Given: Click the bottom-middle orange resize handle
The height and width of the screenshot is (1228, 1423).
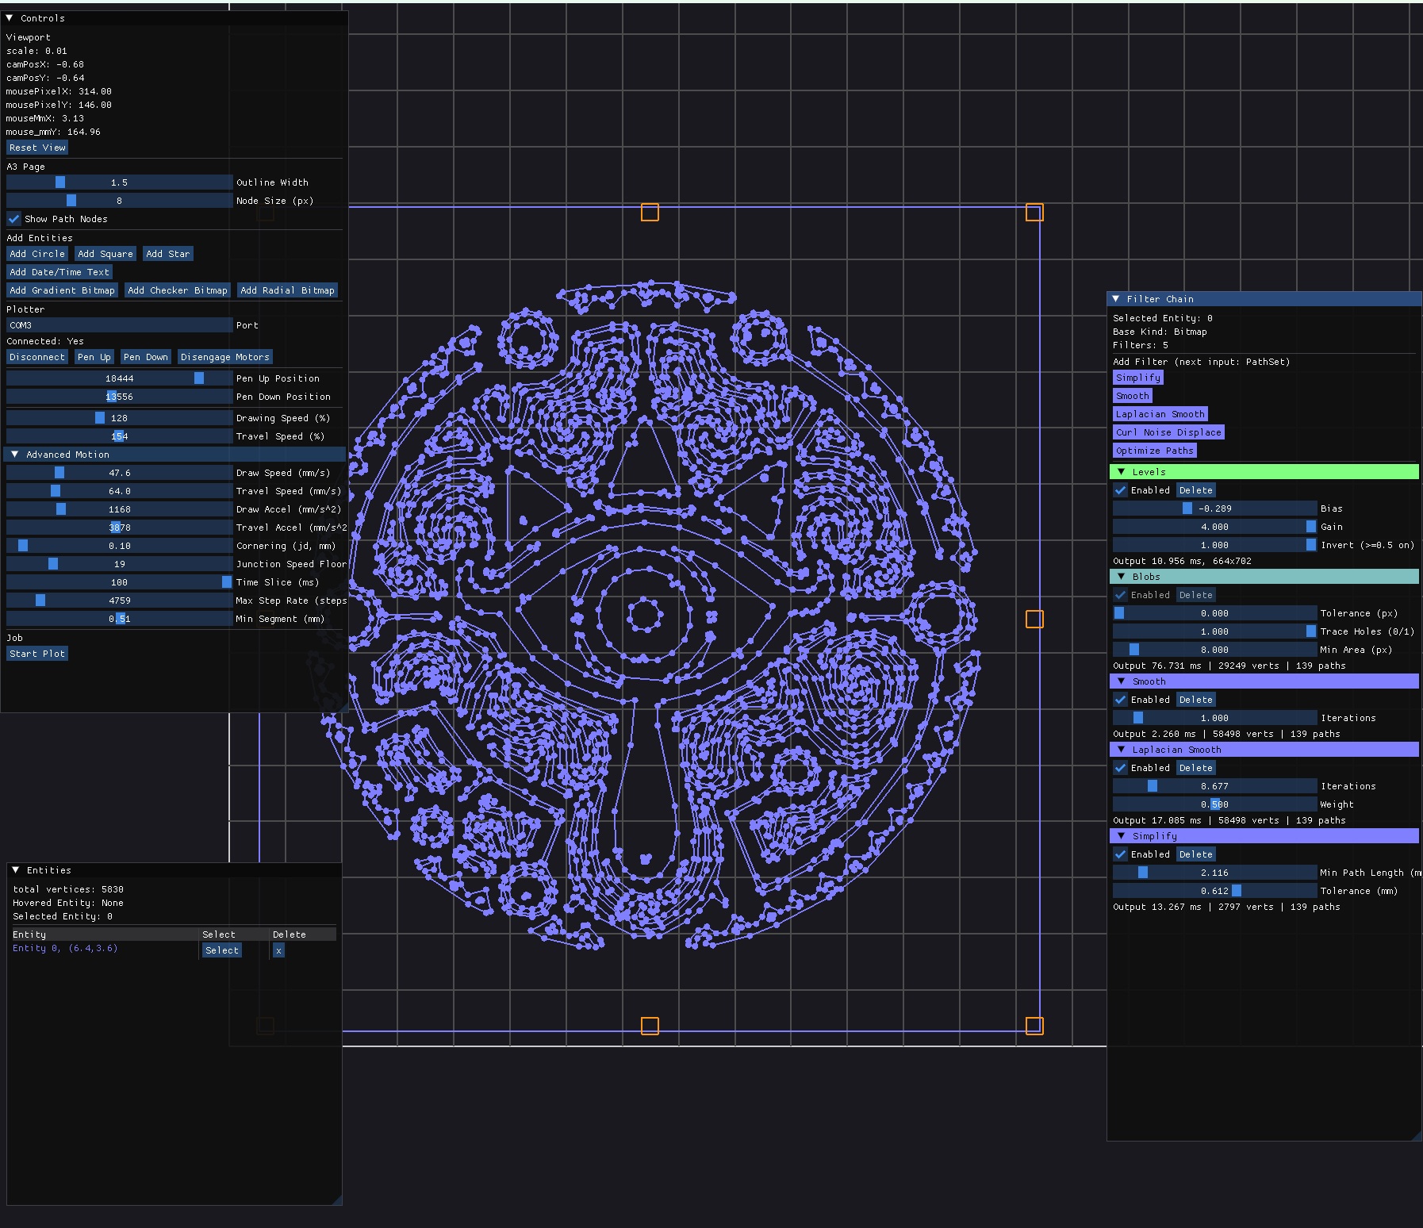Looking at the screenshot, I should pos(650,1026).
